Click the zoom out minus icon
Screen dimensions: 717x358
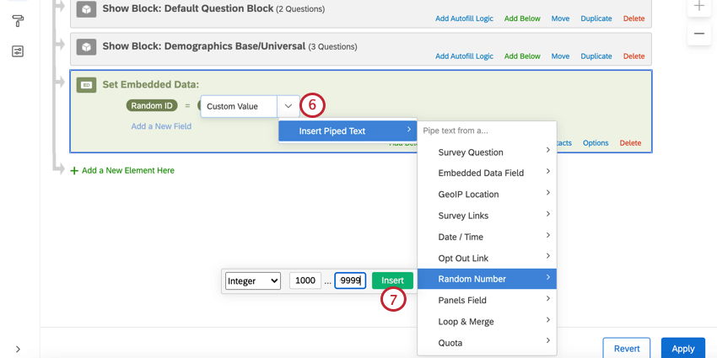click(698, 34)
